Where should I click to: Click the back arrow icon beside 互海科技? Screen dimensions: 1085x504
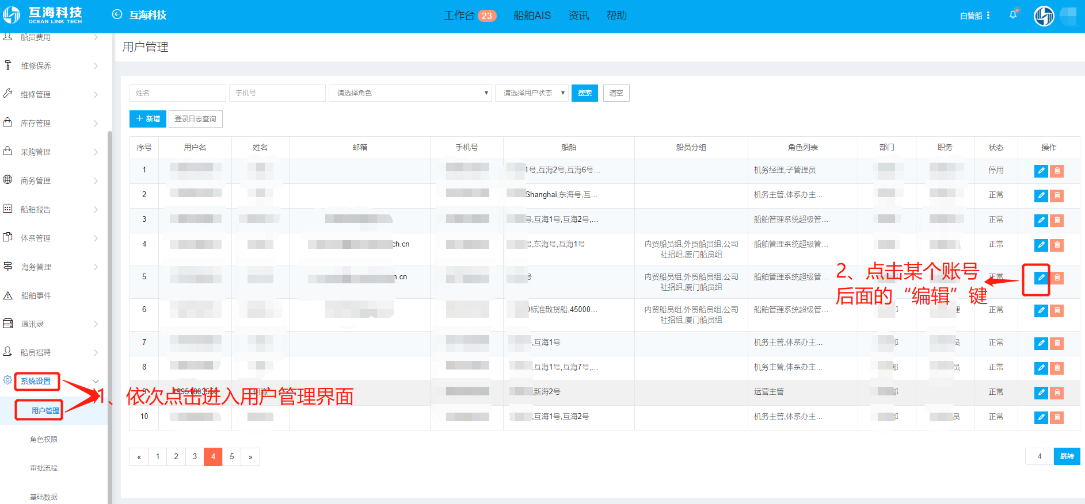coord(117,14)
